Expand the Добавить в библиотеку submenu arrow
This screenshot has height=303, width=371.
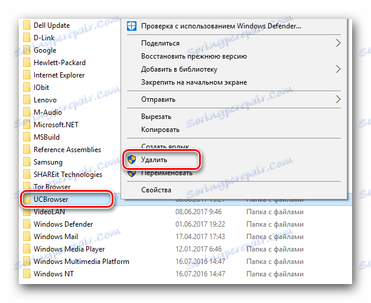[338, 69]
